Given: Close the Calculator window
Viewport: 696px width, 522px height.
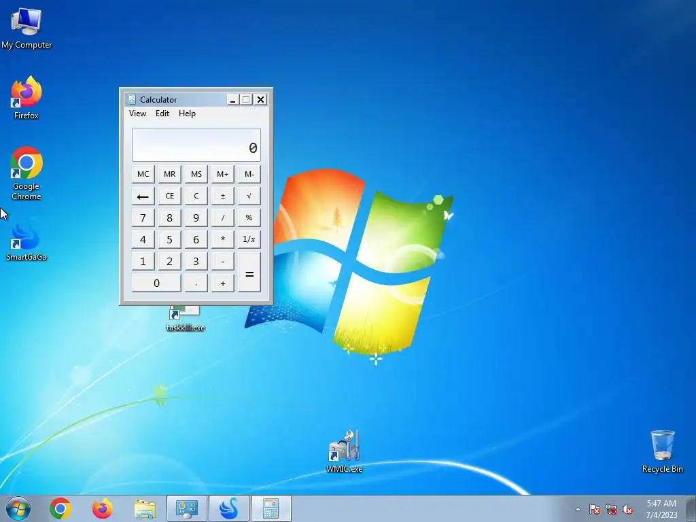Looking at the screenshot, I should [x=261, y=99].
